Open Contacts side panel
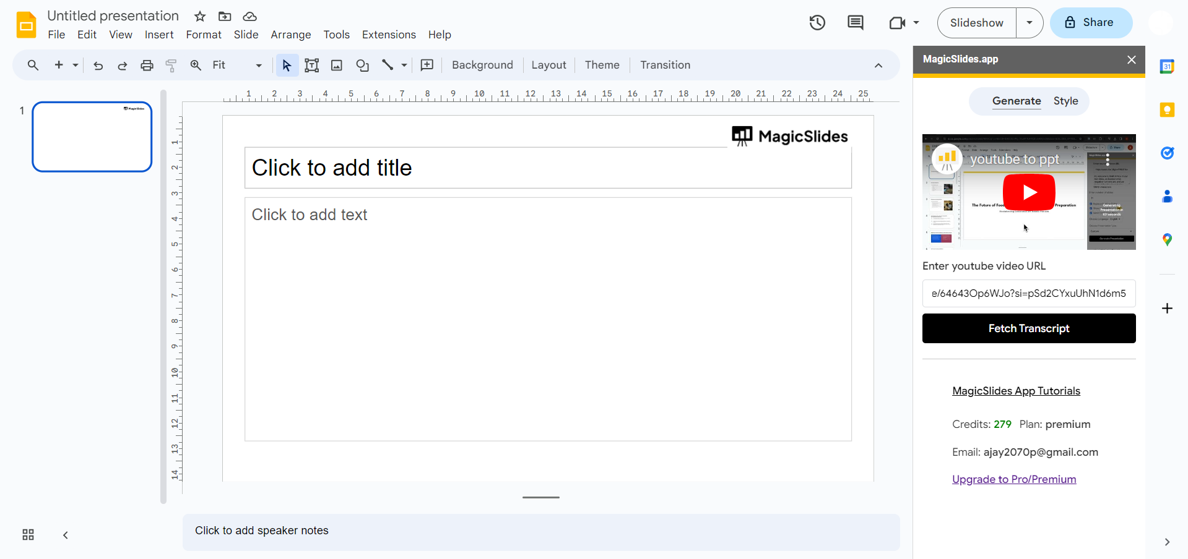Screen dimensions: 1188x559 [1167, 197]
